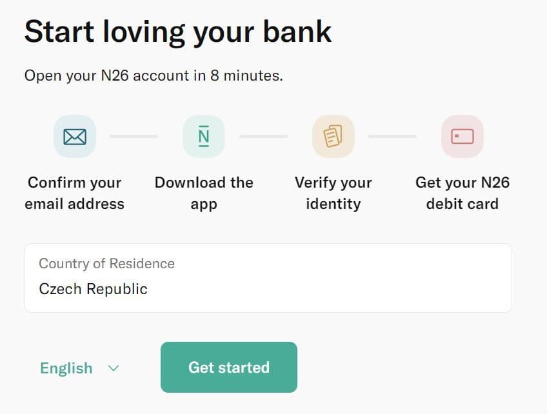Click connector line before debit card icon
The width and height of the screenshot is (547, 414).
(x=392, y=136)
